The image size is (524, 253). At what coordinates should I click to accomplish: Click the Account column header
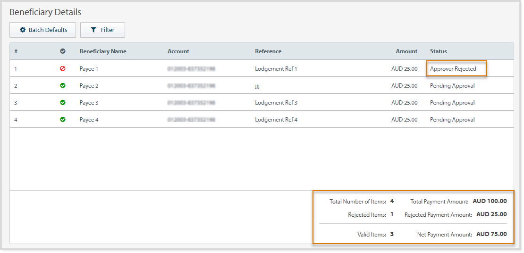[178, 51]
